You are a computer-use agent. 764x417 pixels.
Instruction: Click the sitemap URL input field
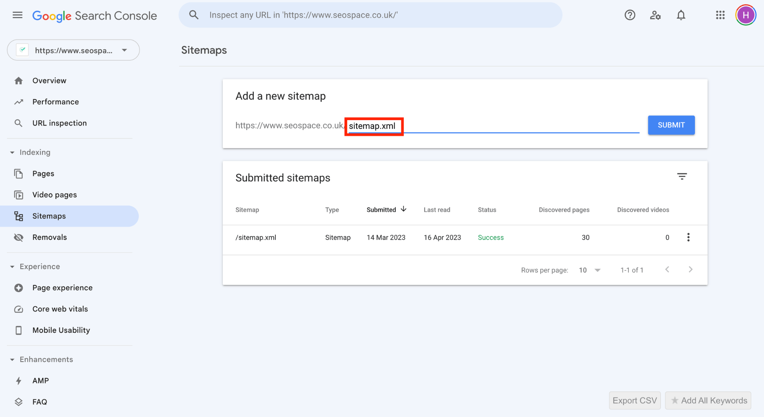[492, 126]
